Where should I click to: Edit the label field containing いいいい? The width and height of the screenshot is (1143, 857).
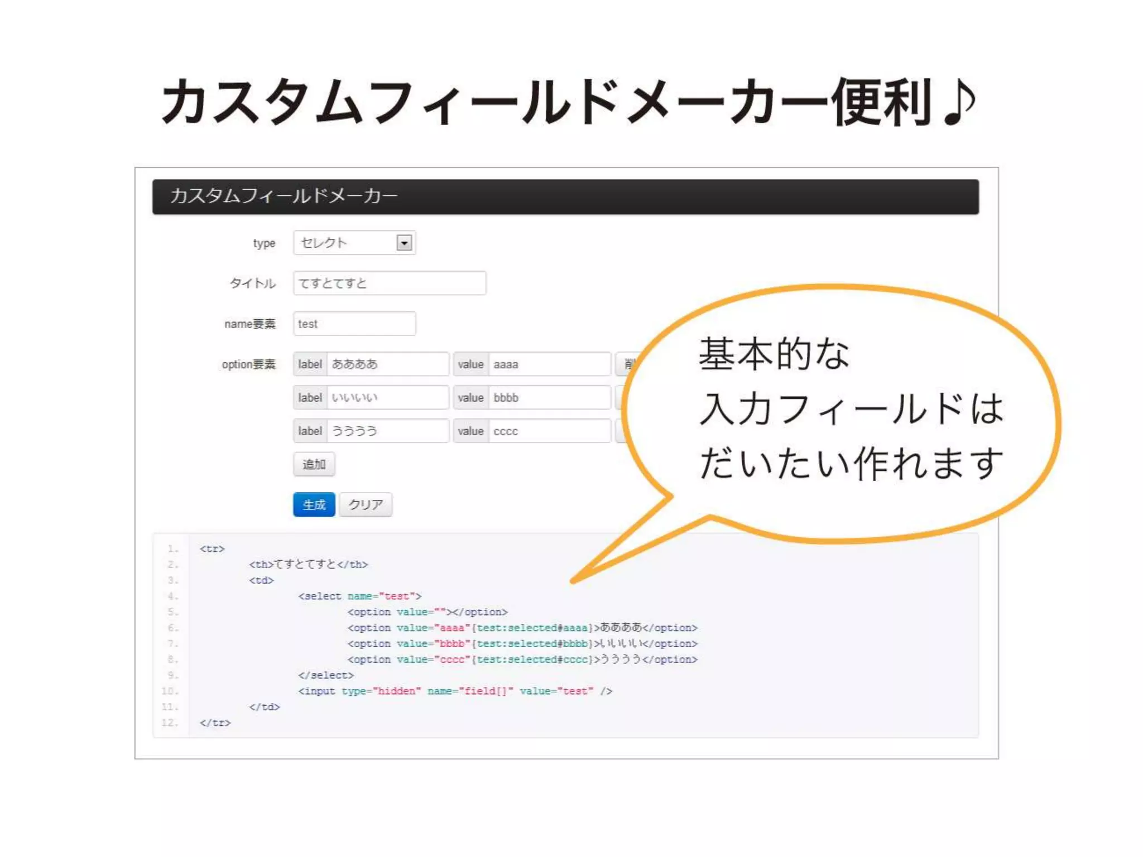388,397
